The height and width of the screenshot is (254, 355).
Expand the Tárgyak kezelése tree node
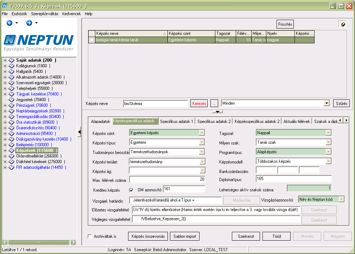[5, 94]
